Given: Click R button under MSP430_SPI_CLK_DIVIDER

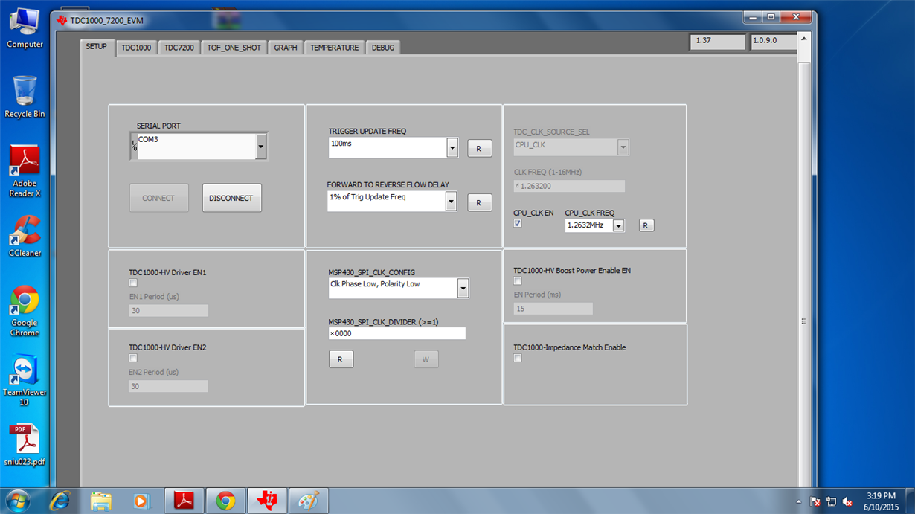Looking at the screenshot, I should coord(341,359).
